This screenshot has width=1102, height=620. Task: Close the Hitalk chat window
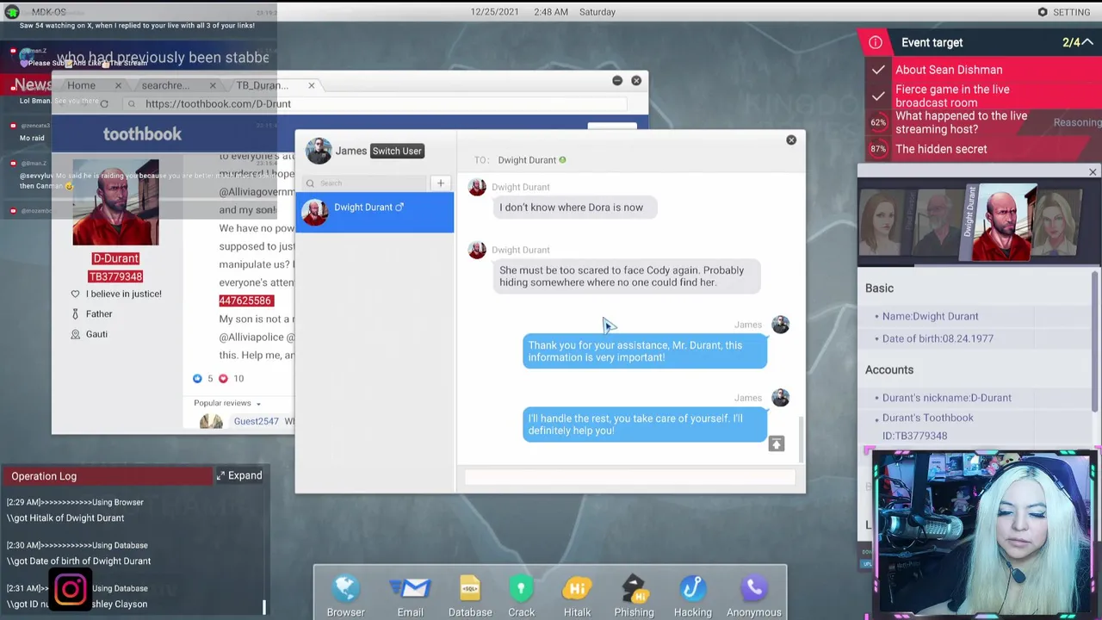(791, 139)
